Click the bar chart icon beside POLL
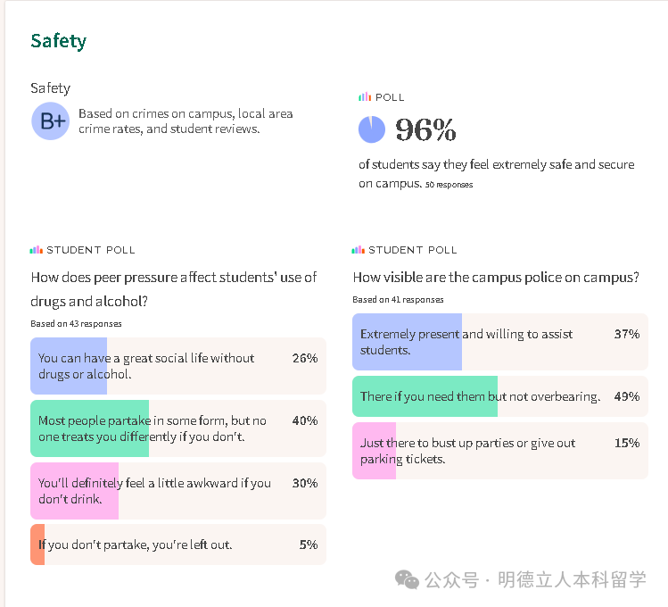Viewport: 668px width, 607px height. pos(365,97)
